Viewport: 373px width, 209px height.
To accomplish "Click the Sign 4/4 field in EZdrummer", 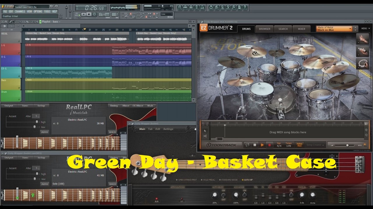I will [279, 144].
